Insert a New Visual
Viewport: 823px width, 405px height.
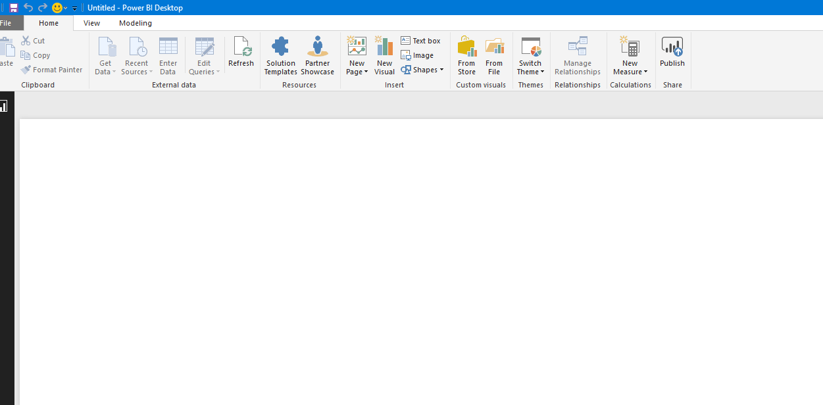coord(385,56)
